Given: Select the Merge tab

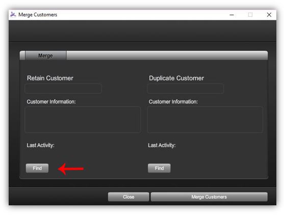Looking at the screenshot, I should 46,56.
